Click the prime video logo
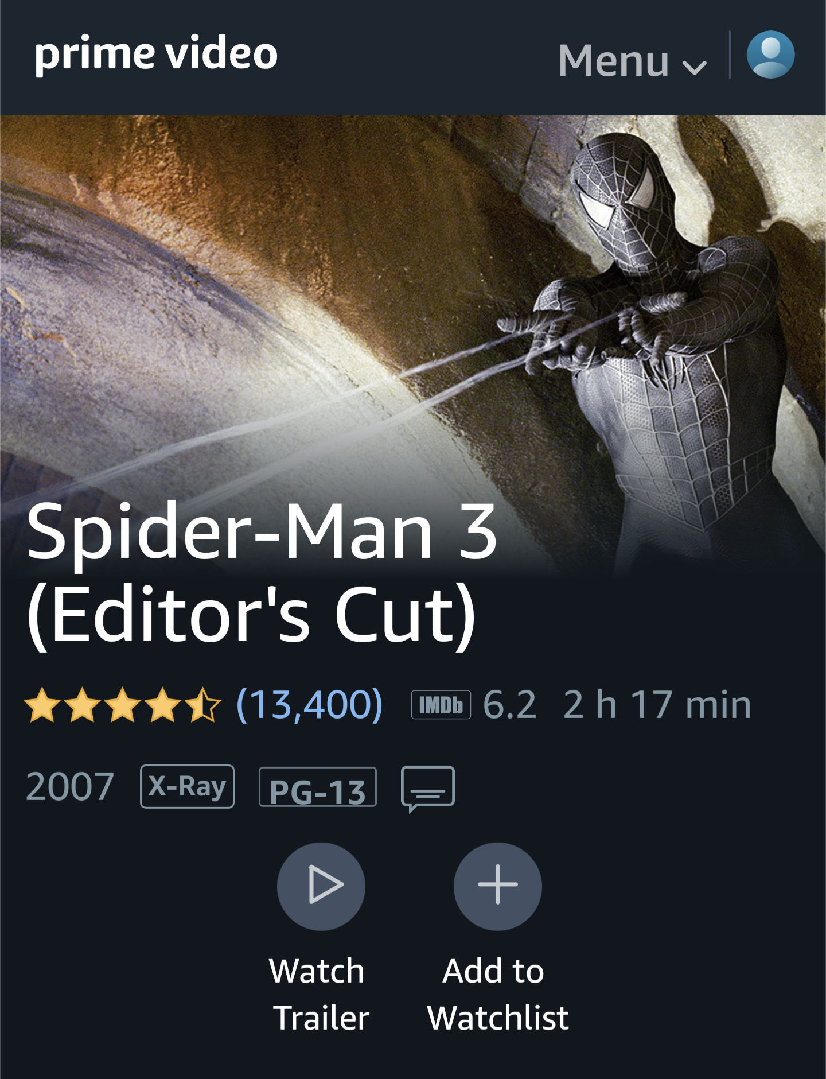 tap(156, 55)
